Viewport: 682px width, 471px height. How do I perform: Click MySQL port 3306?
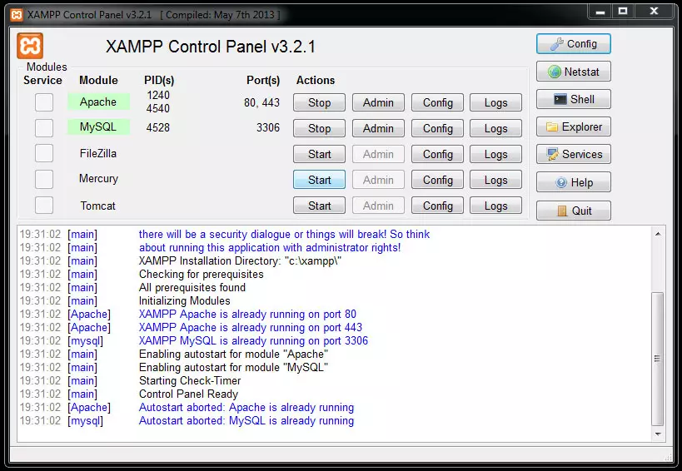coord(268,128)
